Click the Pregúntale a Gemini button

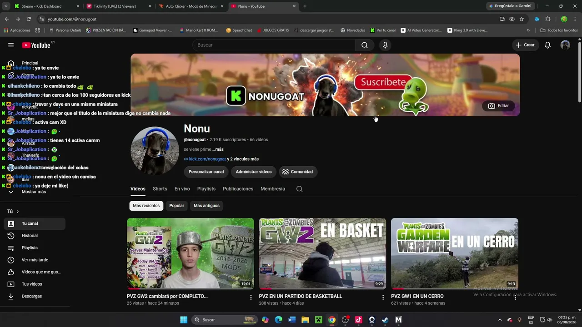click(x=510, y=6)
